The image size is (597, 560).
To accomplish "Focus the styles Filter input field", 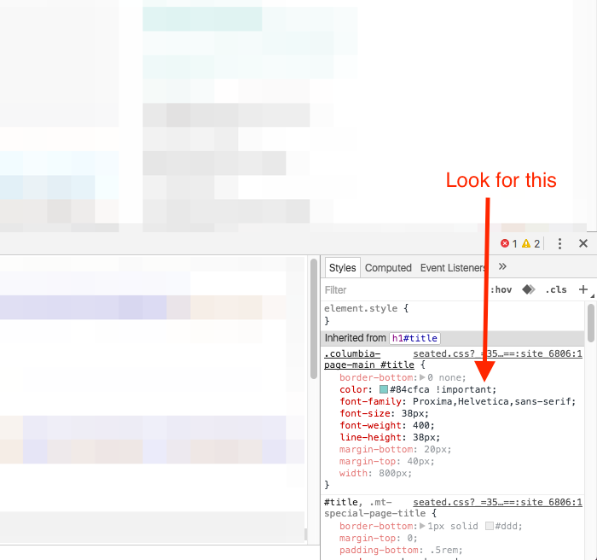I will pos(401,289).
